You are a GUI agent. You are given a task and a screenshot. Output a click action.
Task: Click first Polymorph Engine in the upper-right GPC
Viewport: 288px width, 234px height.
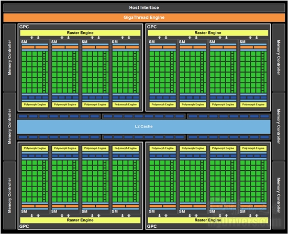coord(163,104)
